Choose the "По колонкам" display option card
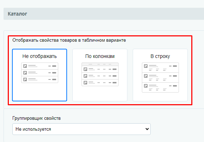Image resolution: width=204 pixels, height=142 pixels. (100, 75)
